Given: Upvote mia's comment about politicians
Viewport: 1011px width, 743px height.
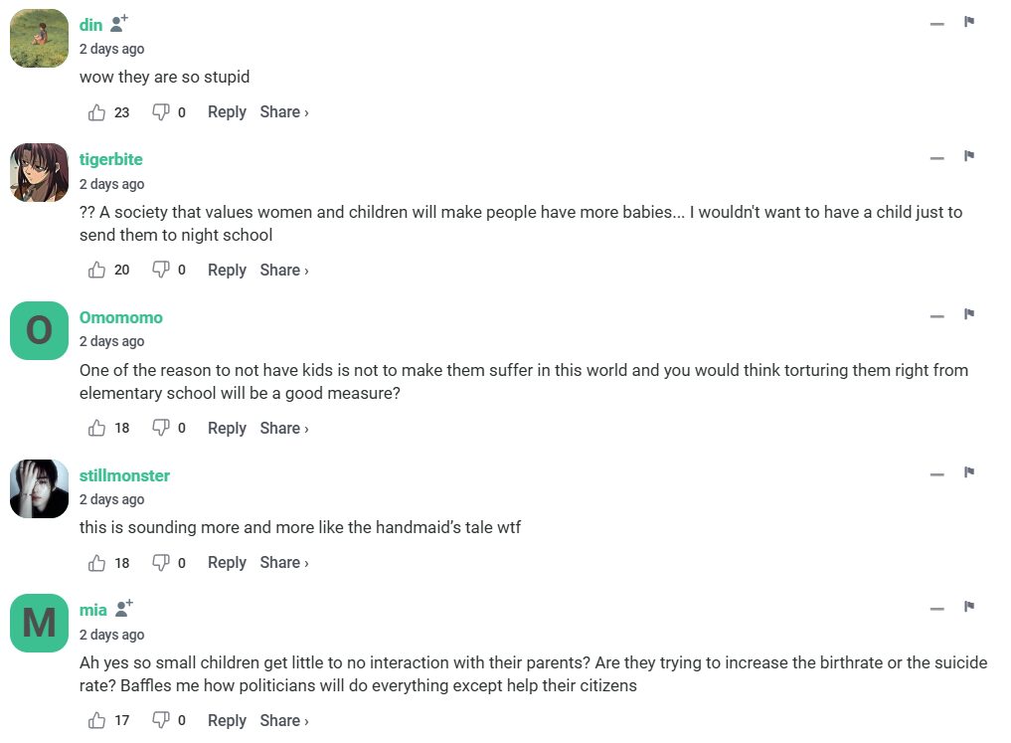Looking at the screenshot, I should click(96, 720).
